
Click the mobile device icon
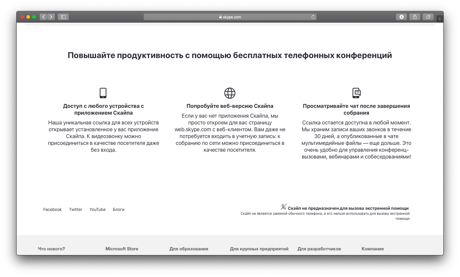(x=103, y=93)
